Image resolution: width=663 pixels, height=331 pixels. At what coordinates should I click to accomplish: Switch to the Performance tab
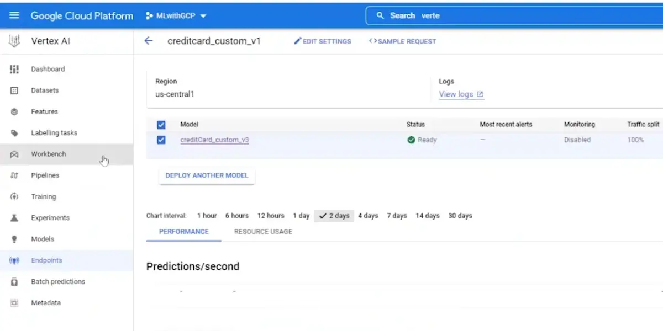(x=184, y=232)
